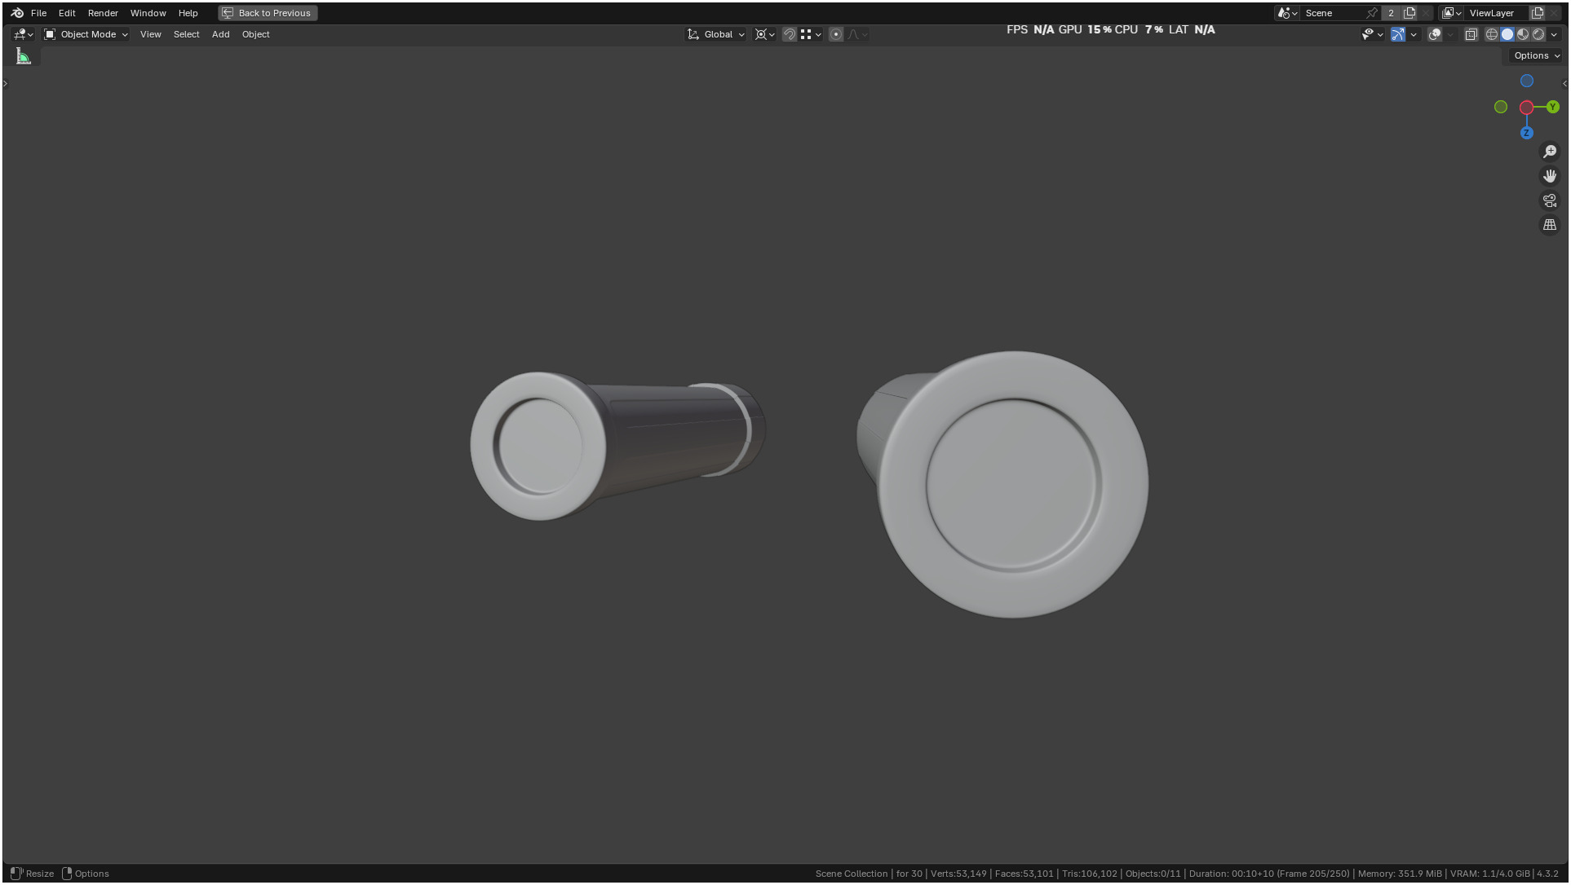Screen dimensions: 1571x885
Task: Click the Blender logo icon
Action: pyautogui.click(x=17, y=13)
